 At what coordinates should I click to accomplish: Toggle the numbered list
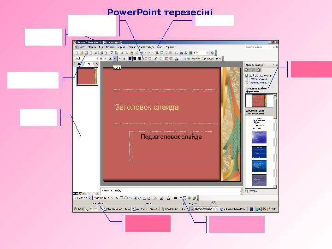(145, 59)
